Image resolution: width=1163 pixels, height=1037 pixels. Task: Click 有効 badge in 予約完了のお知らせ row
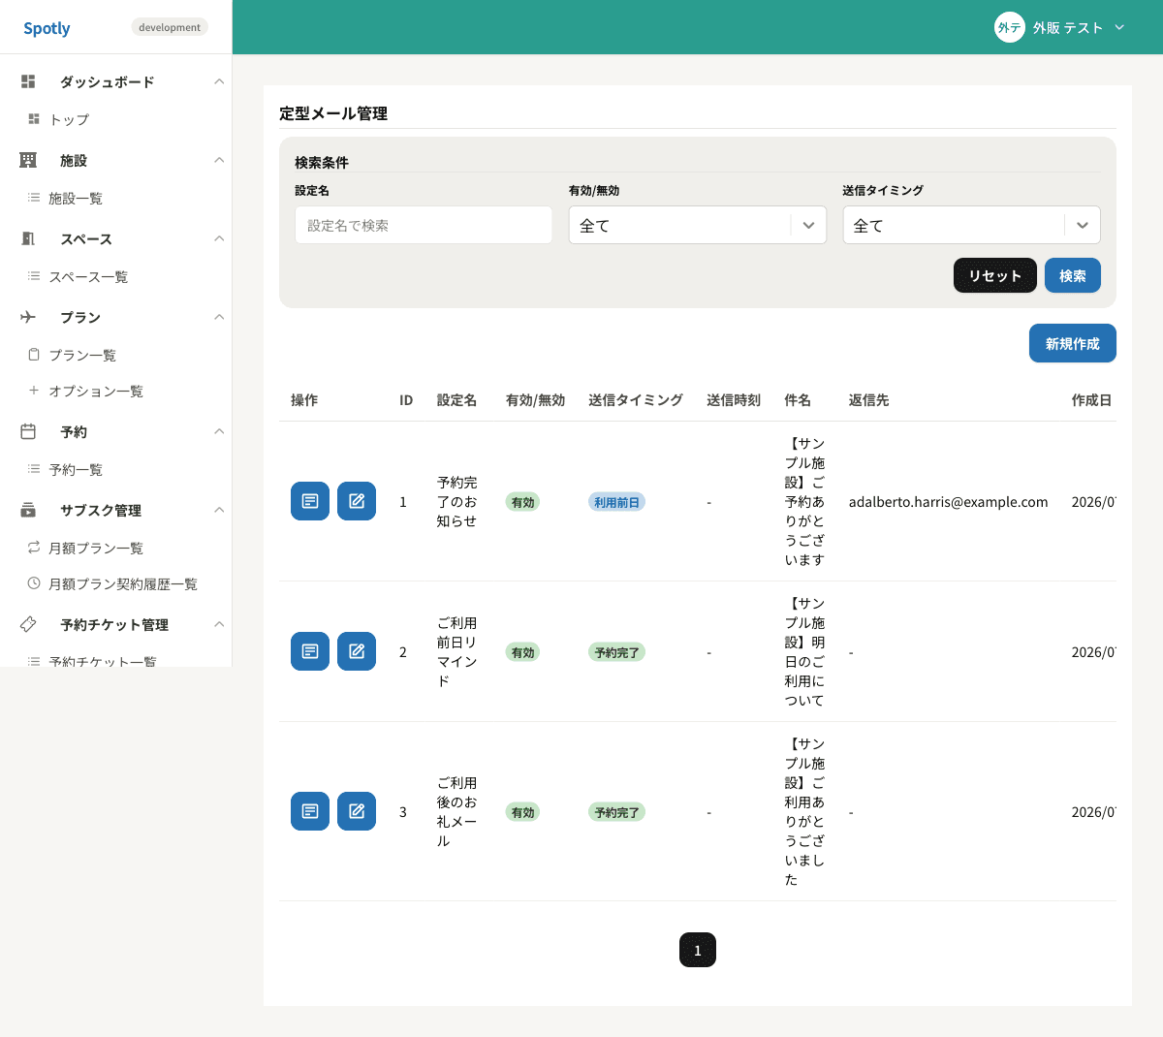click(x=522, y=502)
